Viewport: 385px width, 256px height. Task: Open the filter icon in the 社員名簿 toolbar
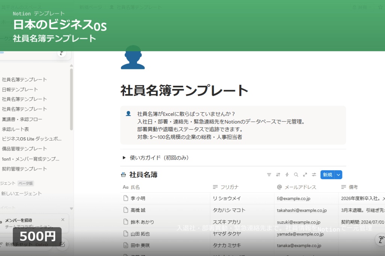click(269, 175)
